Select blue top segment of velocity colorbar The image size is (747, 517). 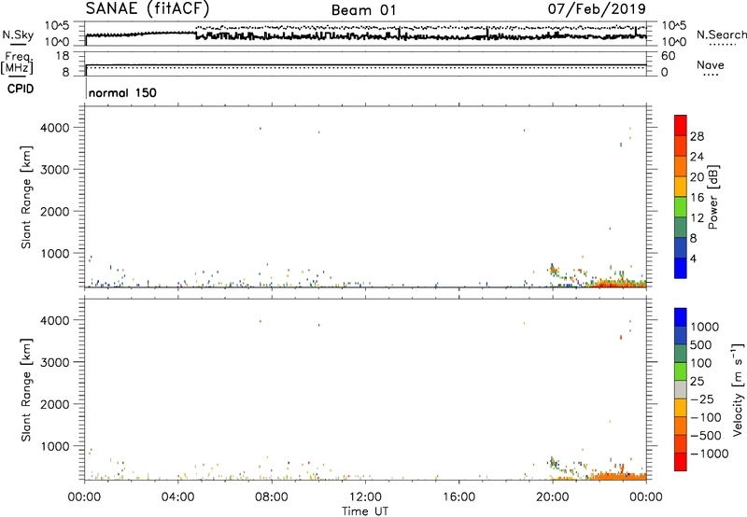[681, 317]
